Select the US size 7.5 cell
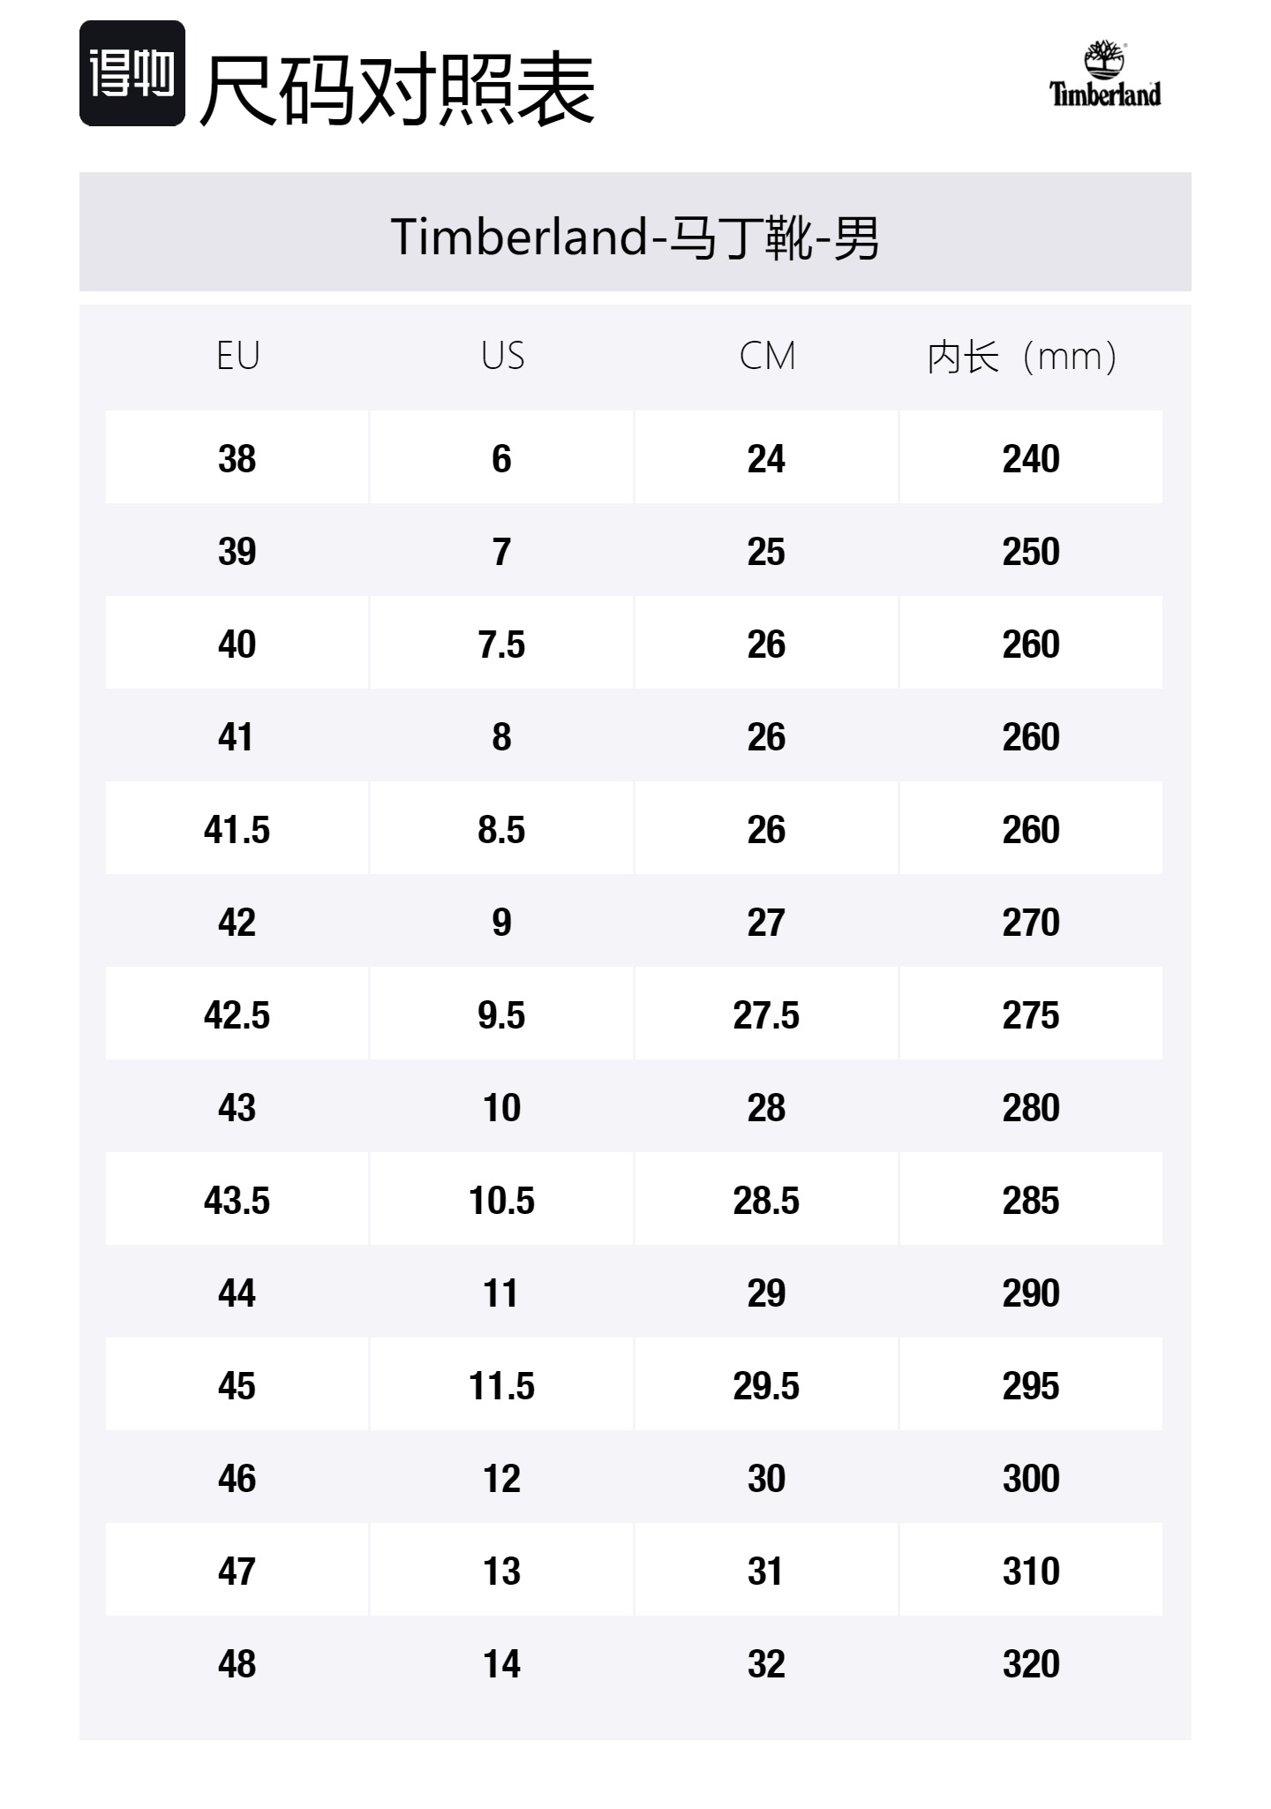 (x=501, y=644)
